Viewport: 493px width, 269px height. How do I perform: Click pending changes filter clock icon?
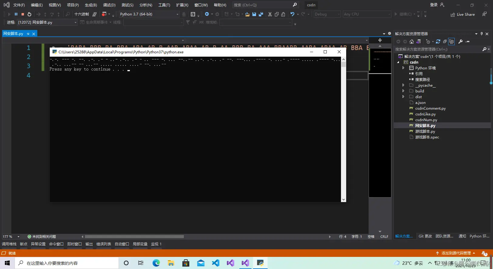(x=428, y=42)
